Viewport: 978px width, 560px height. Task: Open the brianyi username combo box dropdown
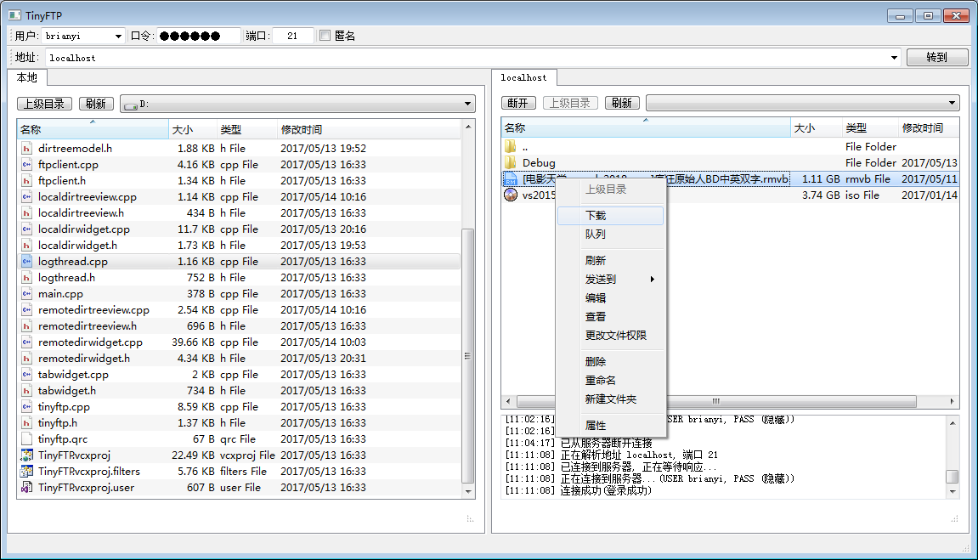[x=117, y=35]
